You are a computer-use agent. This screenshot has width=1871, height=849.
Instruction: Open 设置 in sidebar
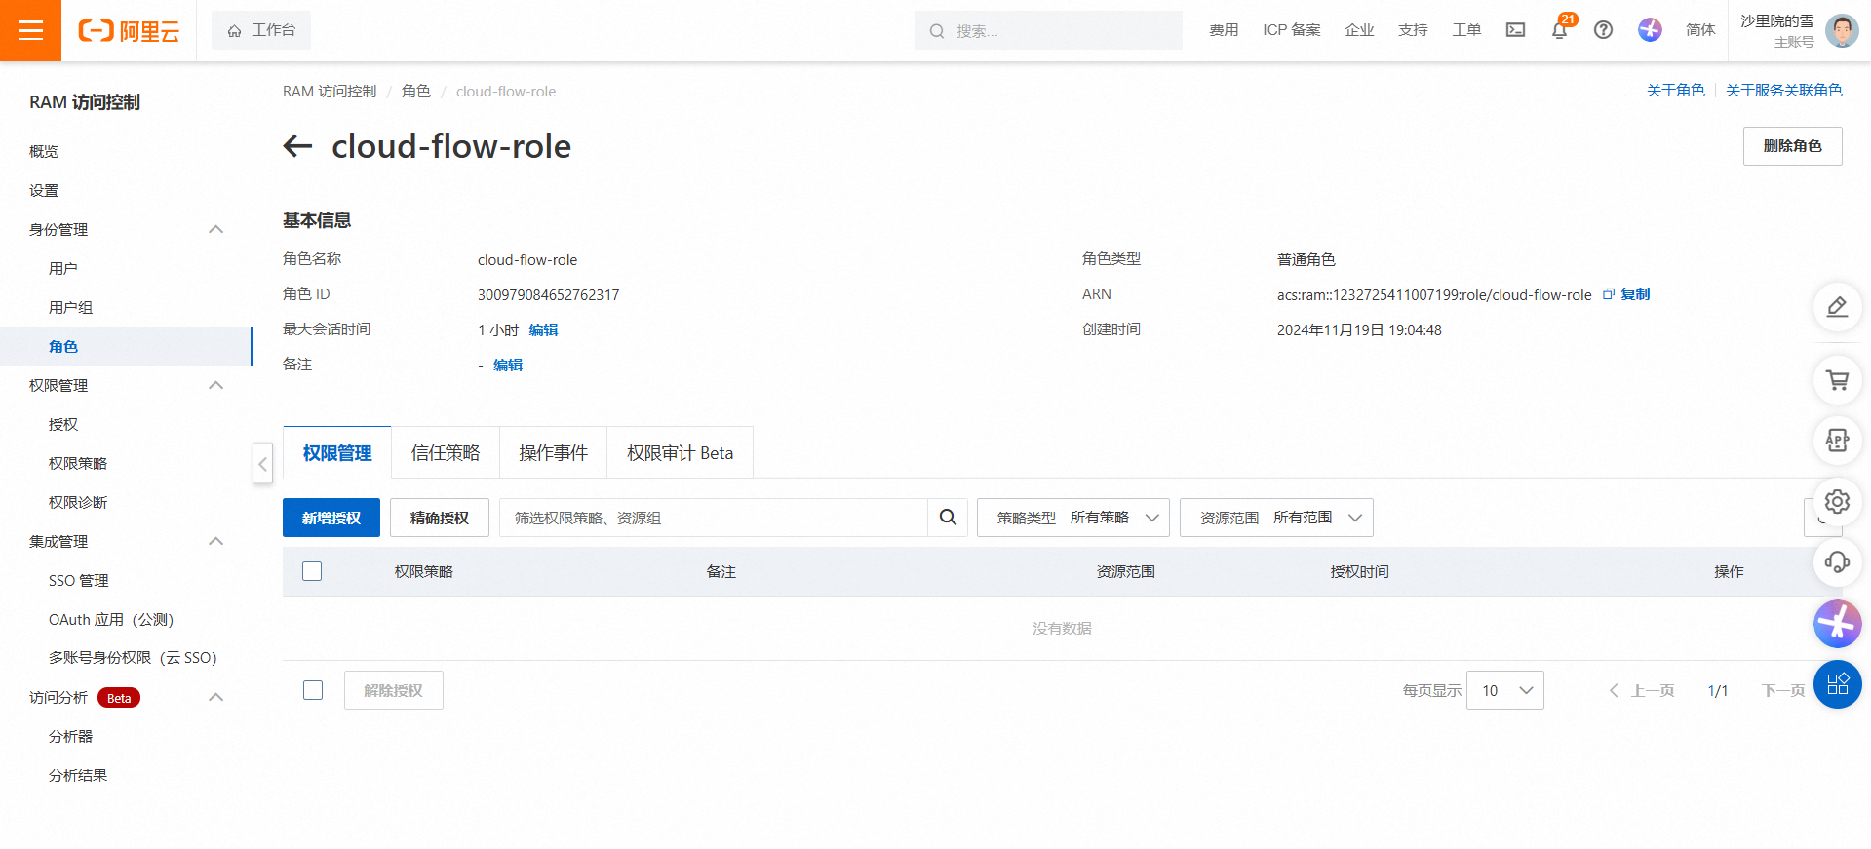pos(44,190)
